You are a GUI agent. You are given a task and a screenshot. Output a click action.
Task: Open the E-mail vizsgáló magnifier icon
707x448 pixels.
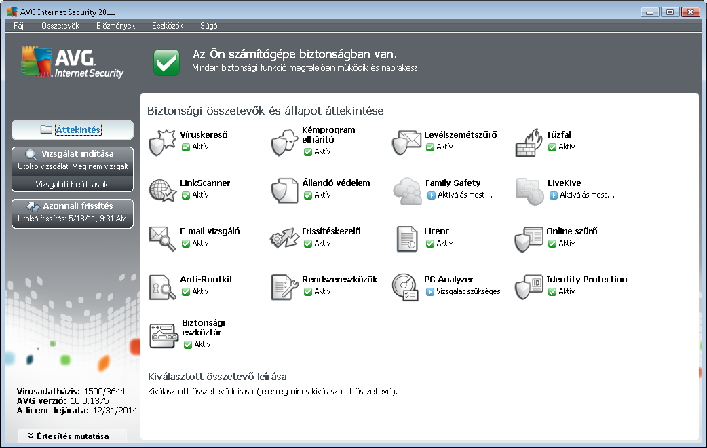coord(162,238)
